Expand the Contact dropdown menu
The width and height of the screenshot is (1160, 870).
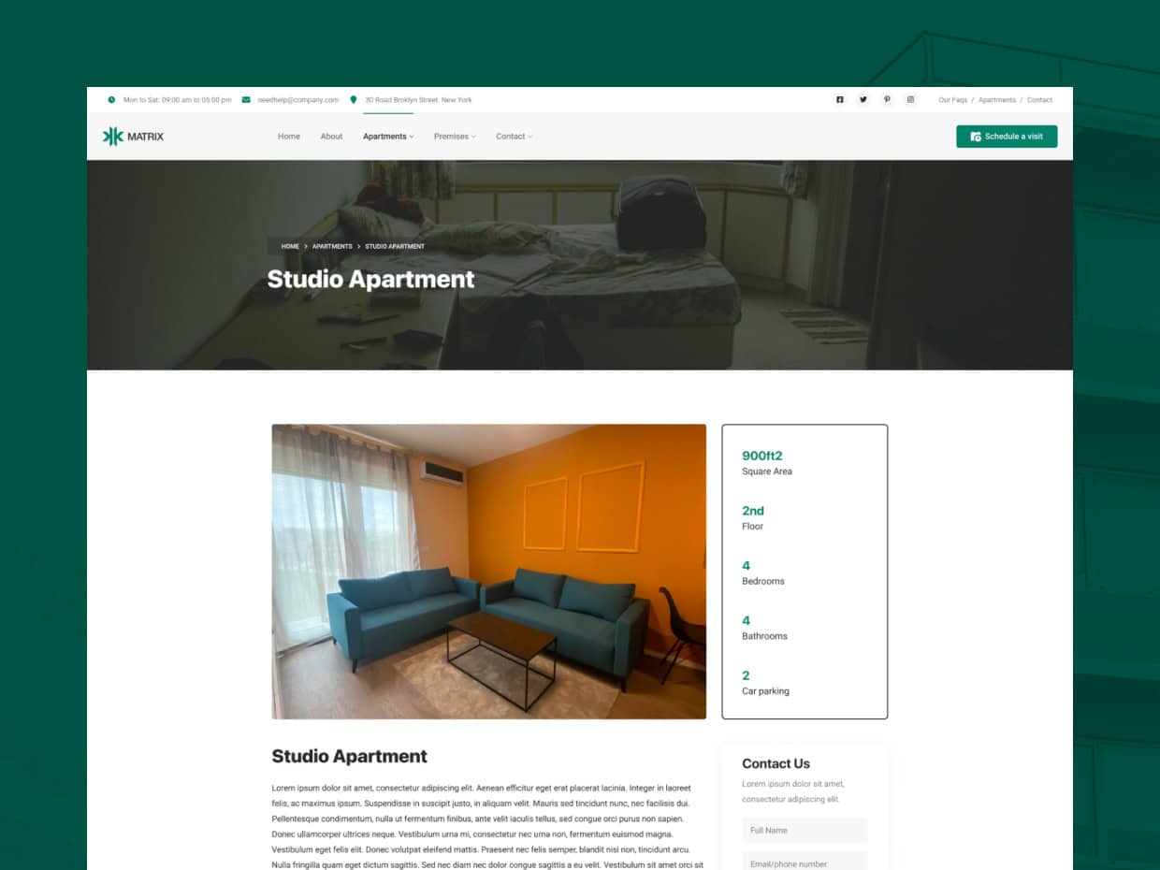tap(514, 137)
